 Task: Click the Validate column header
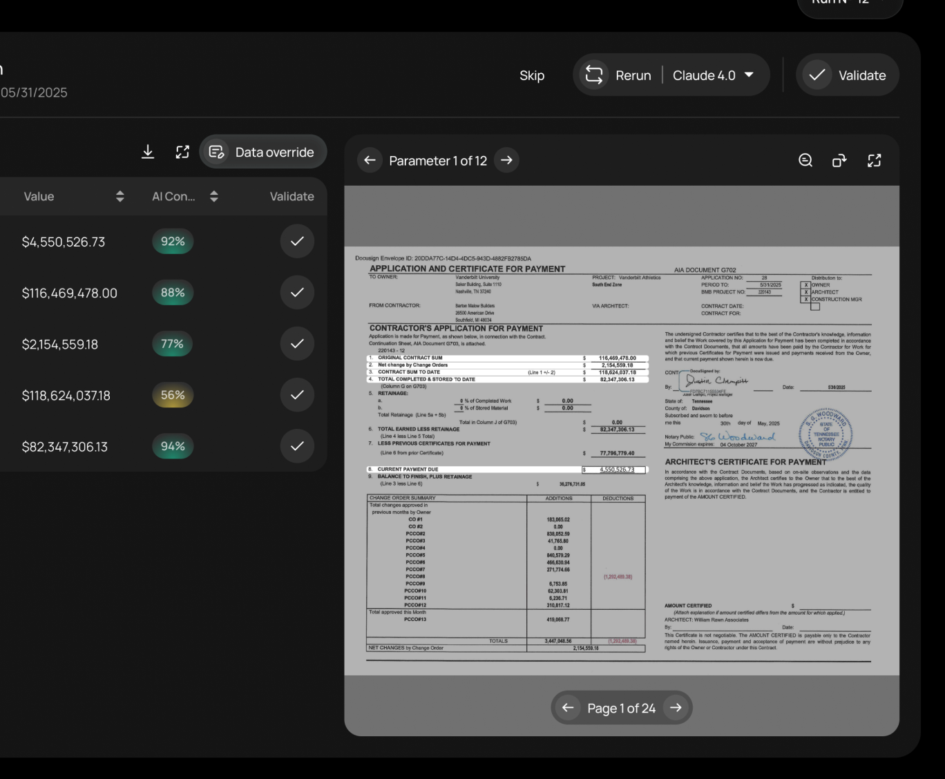[x=292, y=197]
